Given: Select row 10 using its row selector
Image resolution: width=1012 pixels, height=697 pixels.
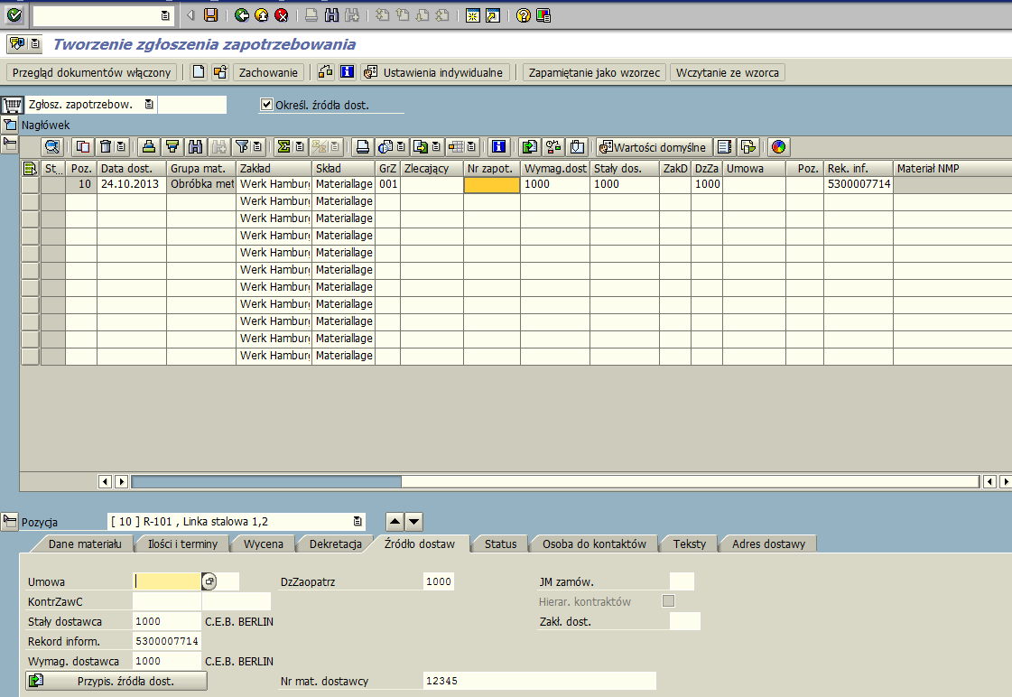Looking at the screenshot, I should click(x=31, y=184).
